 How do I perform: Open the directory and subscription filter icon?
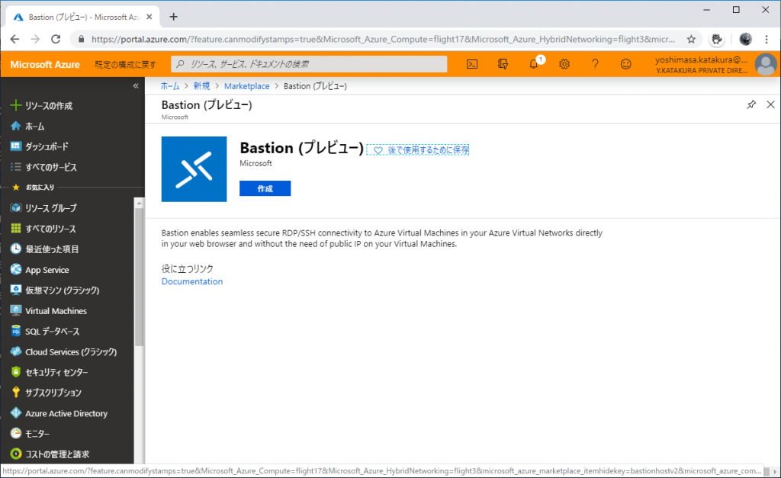(503, 64)
